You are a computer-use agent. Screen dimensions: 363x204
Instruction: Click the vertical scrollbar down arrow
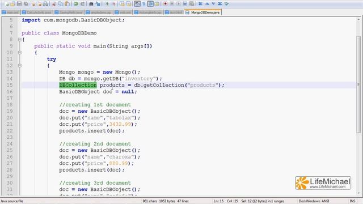358,193
